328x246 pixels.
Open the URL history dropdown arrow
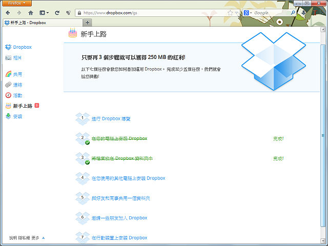[x=237, y=13]
